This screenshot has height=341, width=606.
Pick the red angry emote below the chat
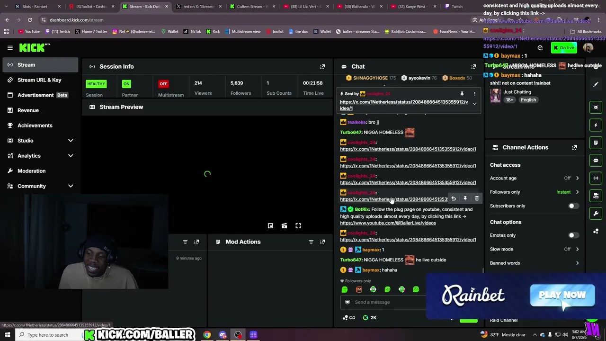359,289
